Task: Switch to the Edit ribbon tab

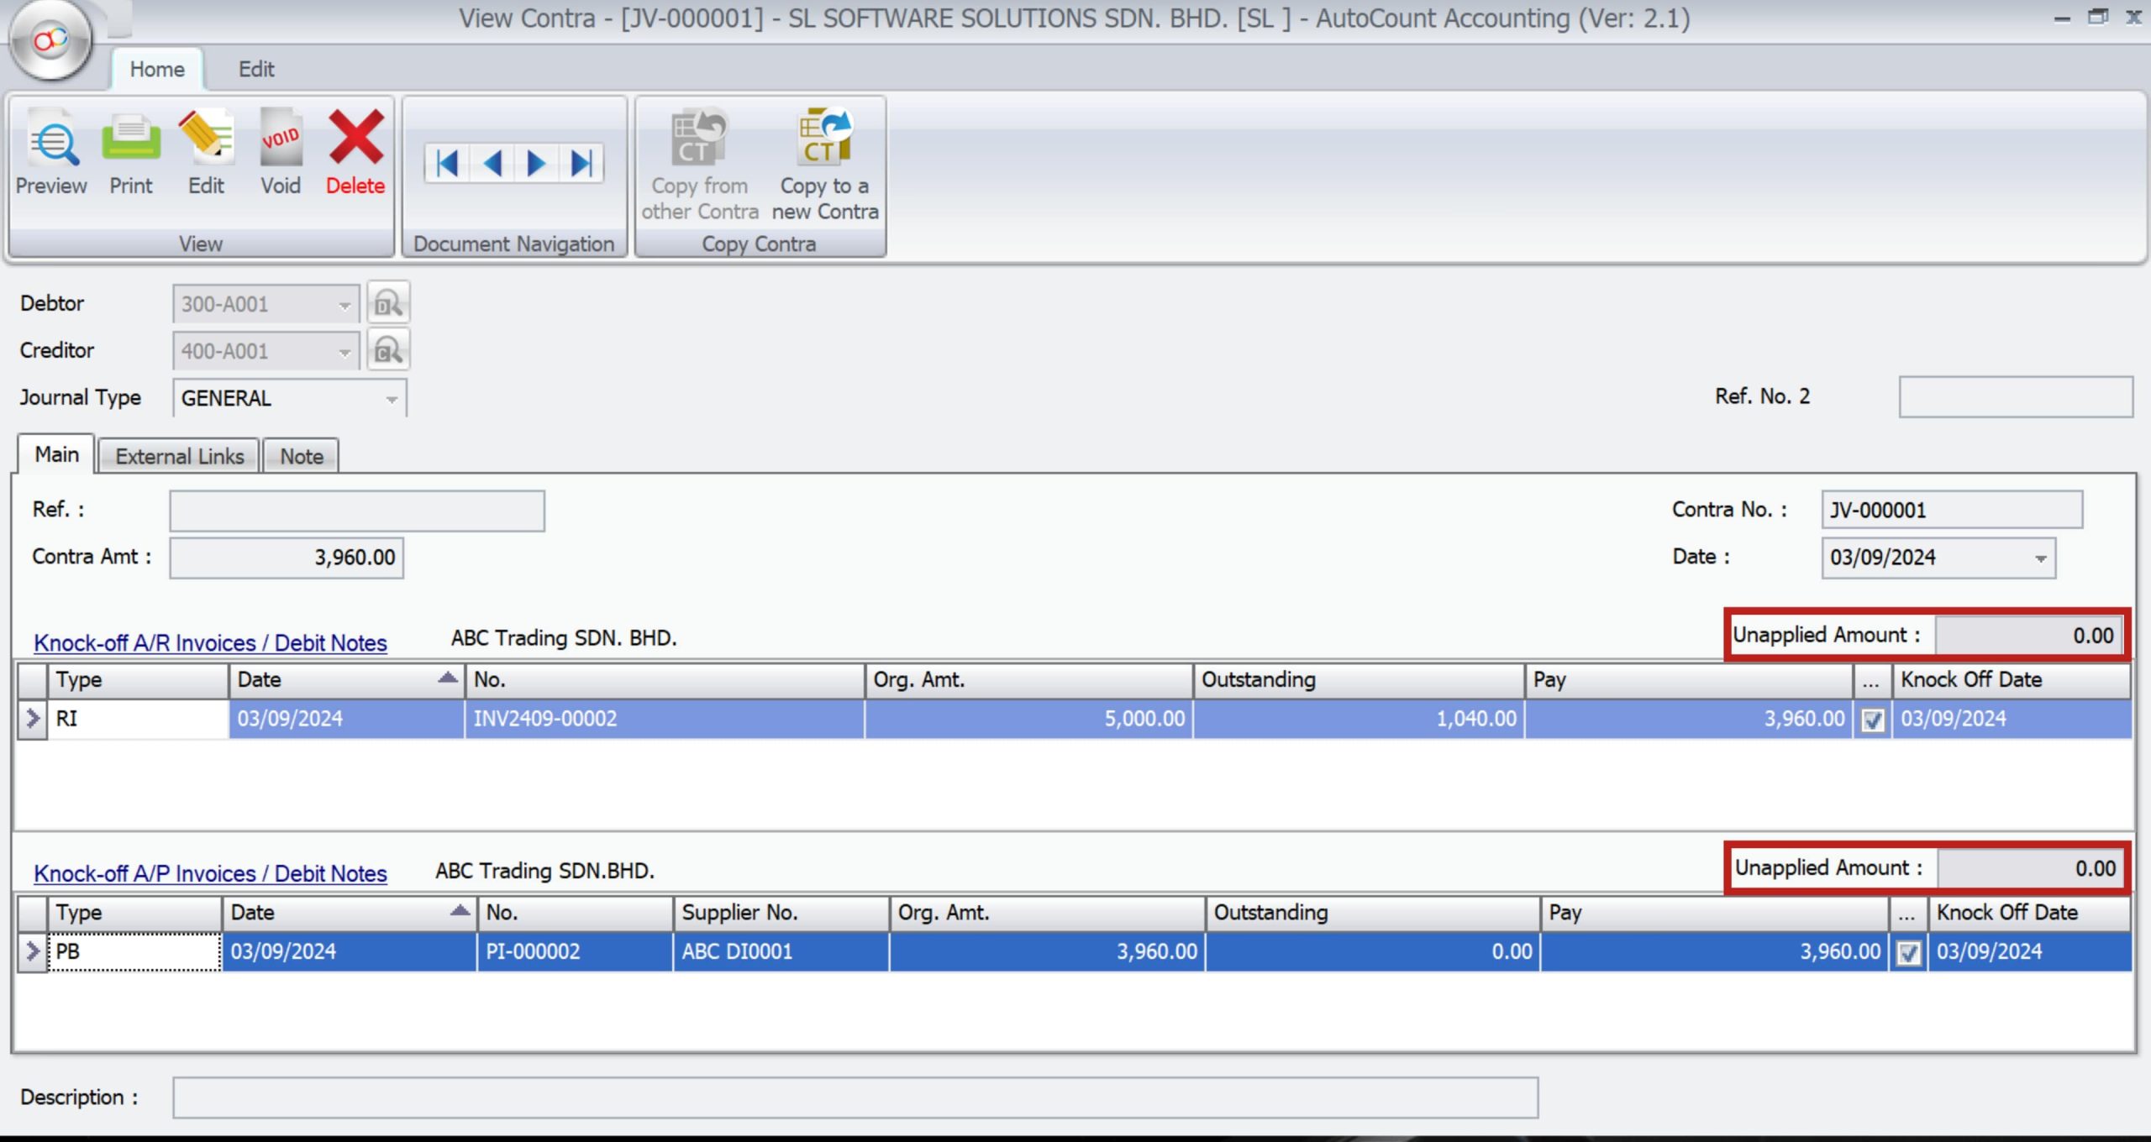Action: point(256,69)
